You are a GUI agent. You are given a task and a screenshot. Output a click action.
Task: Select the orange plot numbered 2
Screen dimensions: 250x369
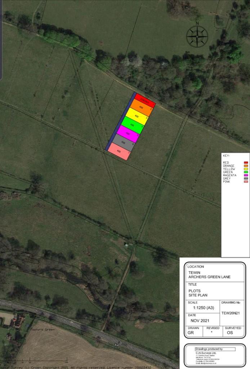click(141, 108)
